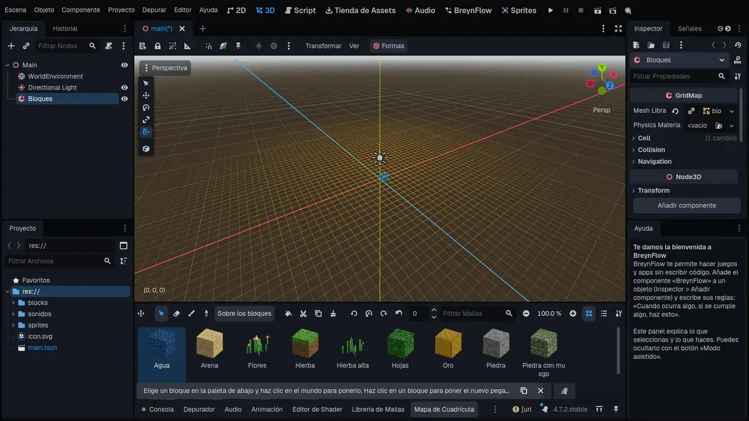
Task: Select the Move mode tool in viewport
Action: coord(146,95)
